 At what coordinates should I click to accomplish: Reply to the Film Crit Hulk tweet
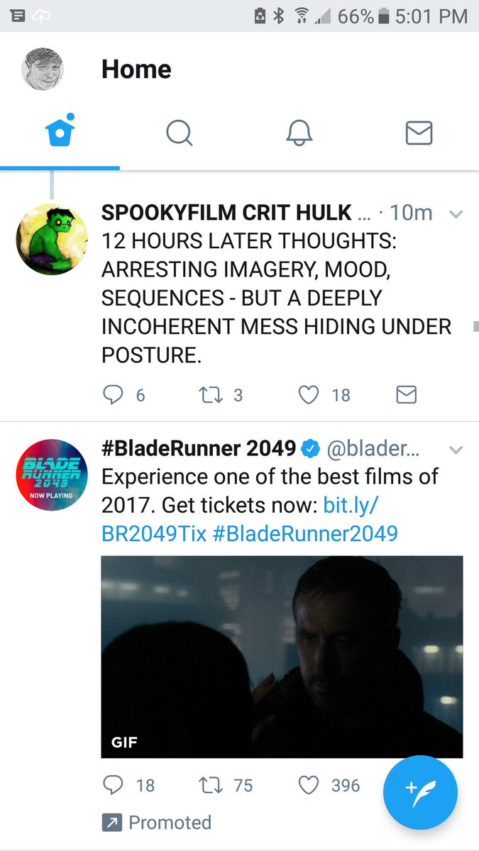point(123,395)
